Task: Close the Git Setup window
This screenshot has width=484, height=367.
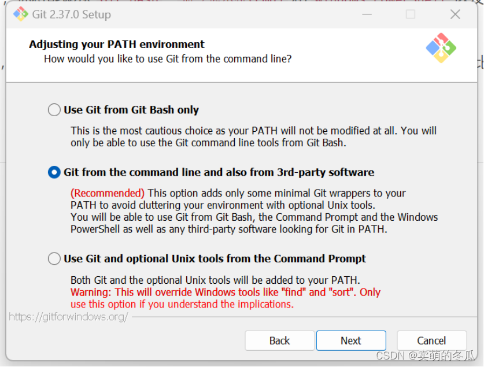Action: click(x=455, y=14)
